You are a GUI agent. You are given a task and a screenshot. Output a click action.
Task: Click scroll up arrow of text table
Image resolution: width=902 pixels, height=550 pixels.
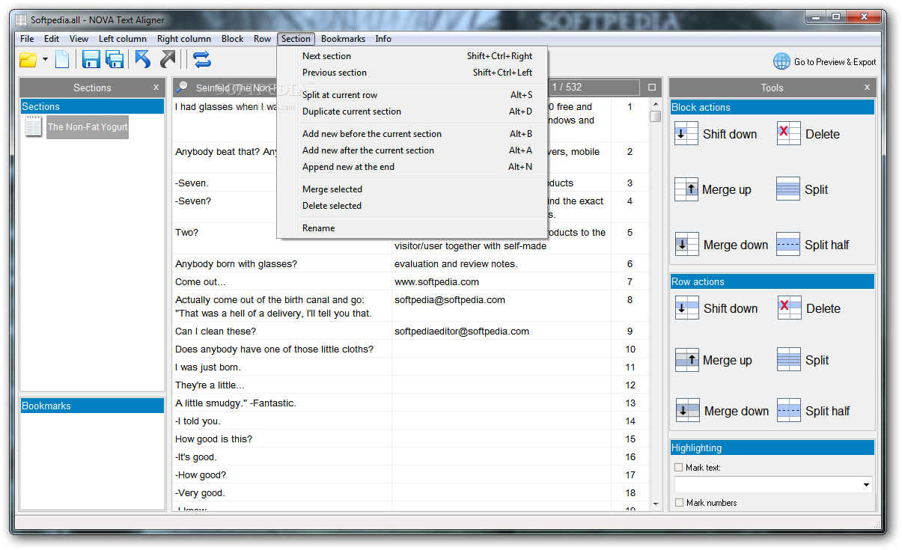[x=655, y=105]
